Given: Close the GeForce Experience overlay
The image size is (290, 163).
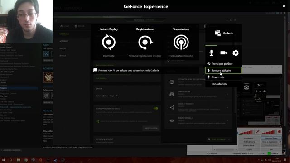Looking at the screenshot, I should click(284, 6).
